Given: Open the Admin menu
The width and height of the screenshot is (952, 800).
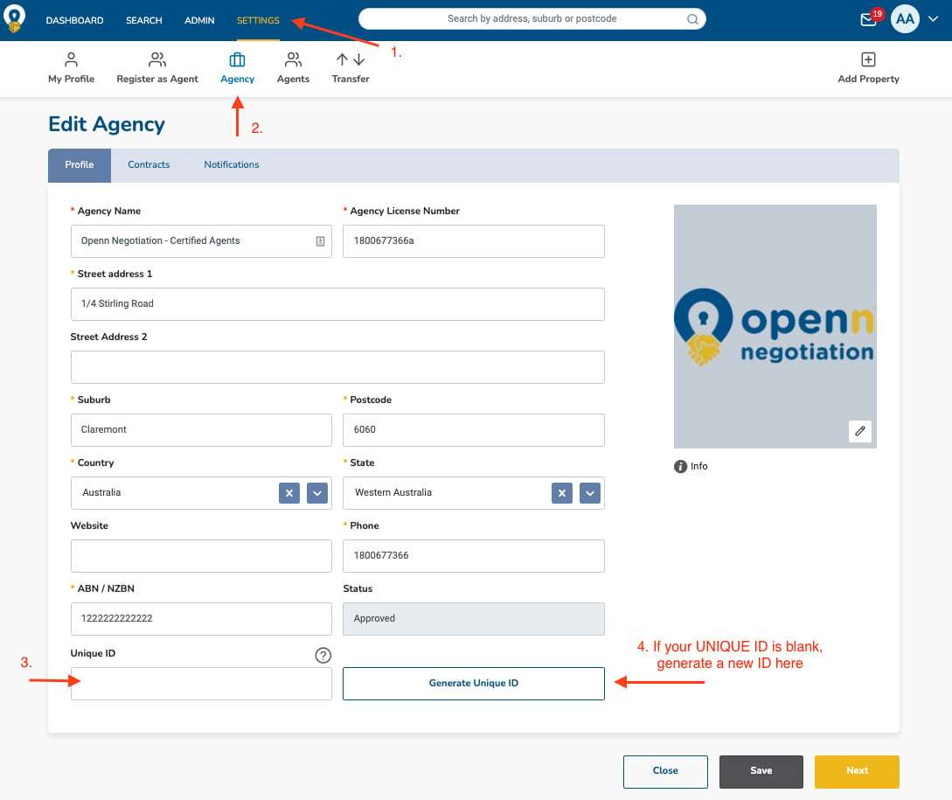Looking at the screenshot, I should pos(199,20).
